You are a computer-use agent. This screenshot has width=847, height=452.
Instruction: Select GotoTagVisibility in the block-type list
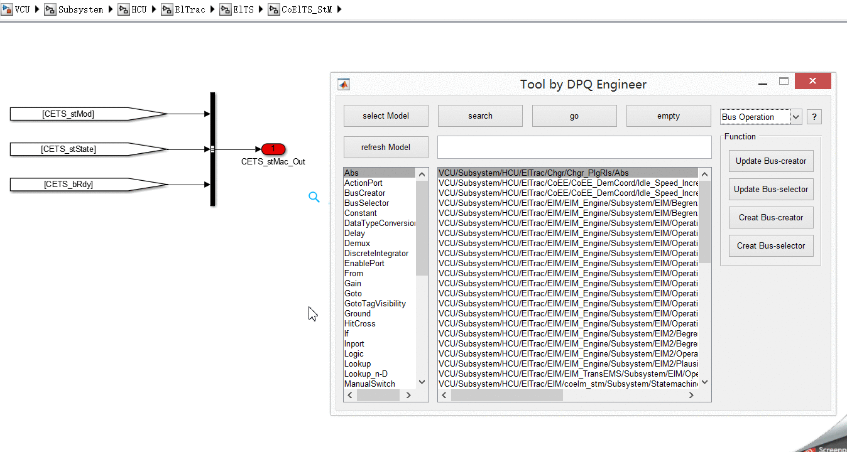coord(380,303)
